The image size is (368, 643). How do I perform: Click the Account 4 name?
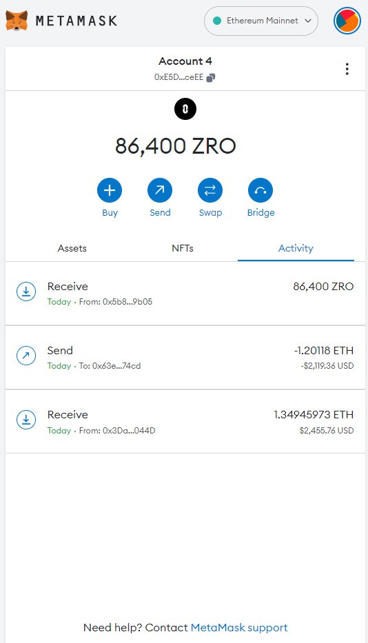click(185, 61)
